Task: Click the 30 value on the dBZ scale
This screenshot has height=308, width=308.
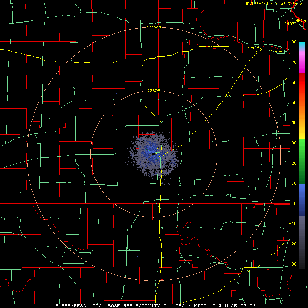Action: (x=294, y=143)
